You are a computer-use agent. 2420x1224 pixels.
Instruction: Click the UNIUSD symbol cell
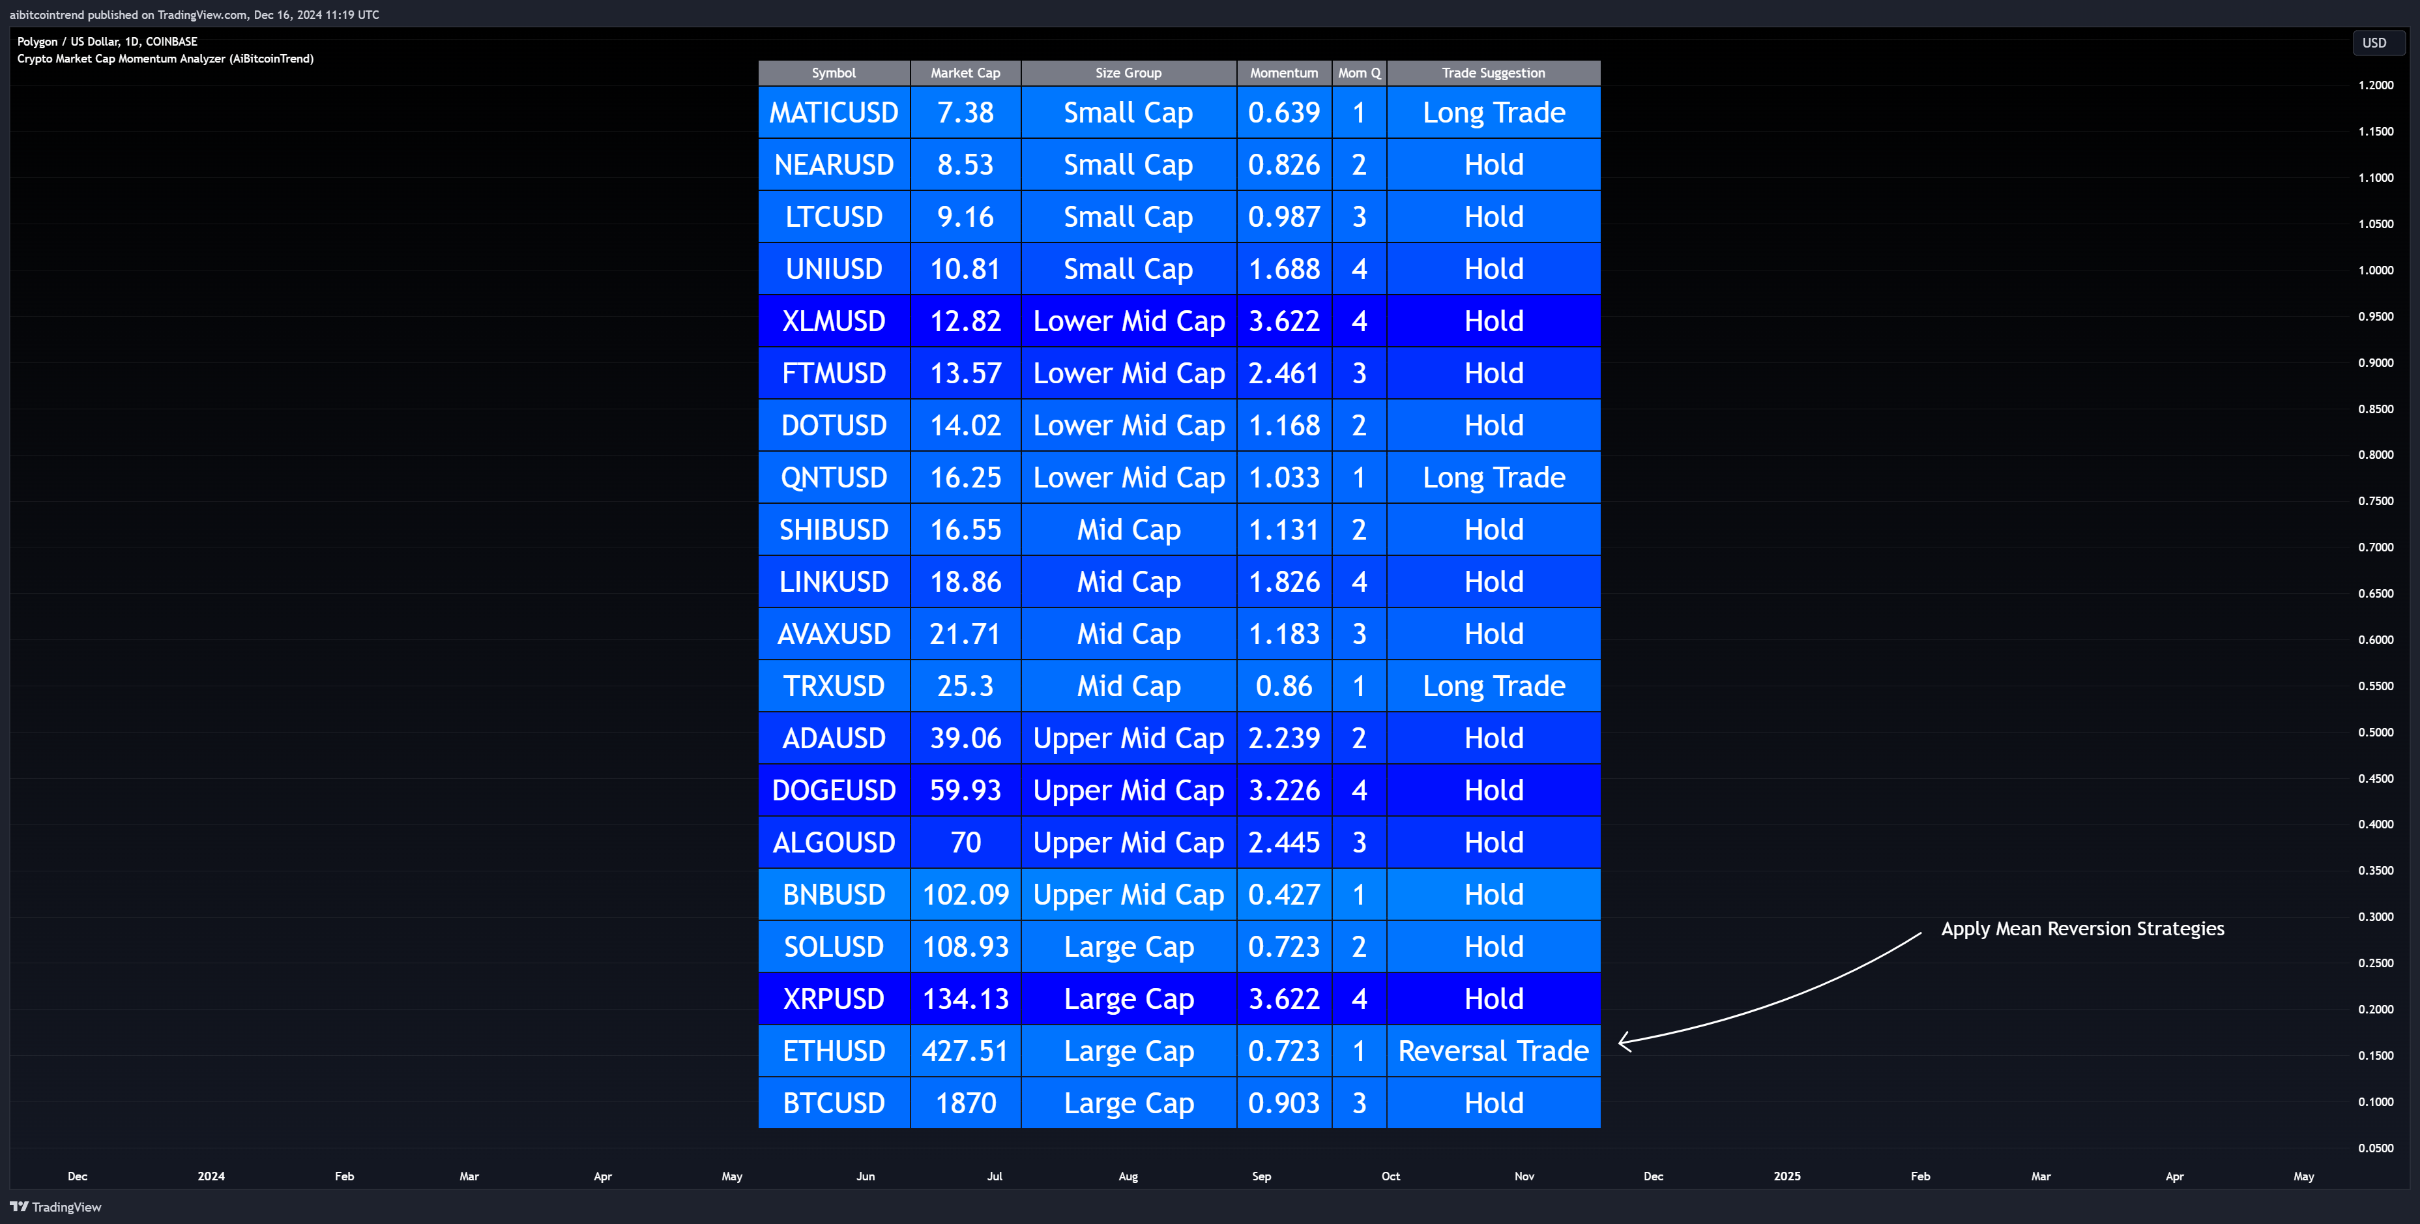tap(834, 269)
